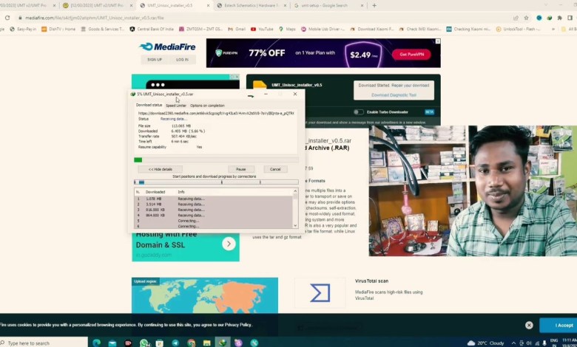Screen dimensions: 577x347
Task: Bookmark page with the star icon
Action: coord(526,18)
